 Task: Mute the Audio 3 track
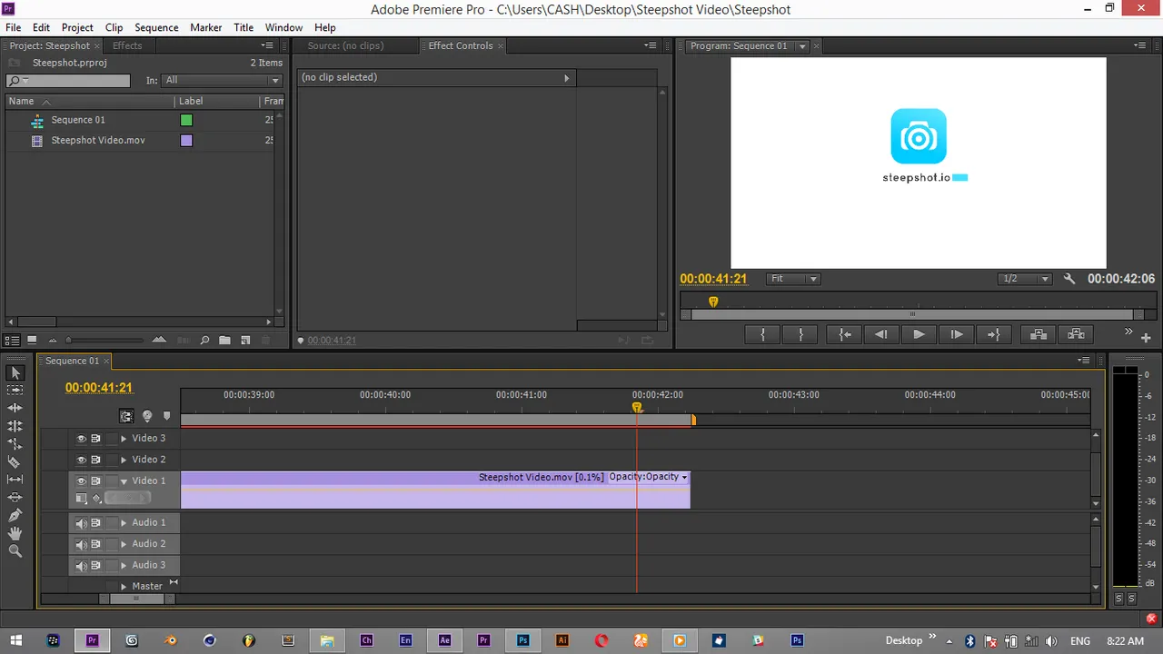point(81,566)
